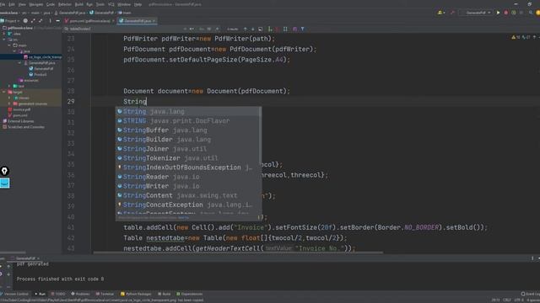Choose STRING javax.print.DocFlavor suggestion

[x=188, y=121]
